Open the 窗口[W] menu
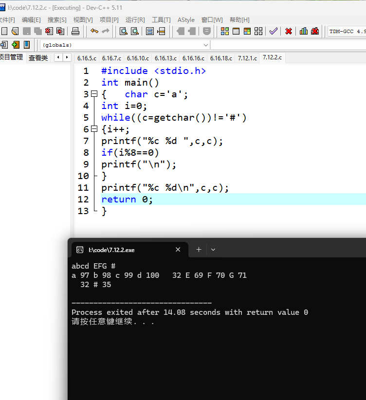Viewport: 366px width, 400px height. coord(212,20)
